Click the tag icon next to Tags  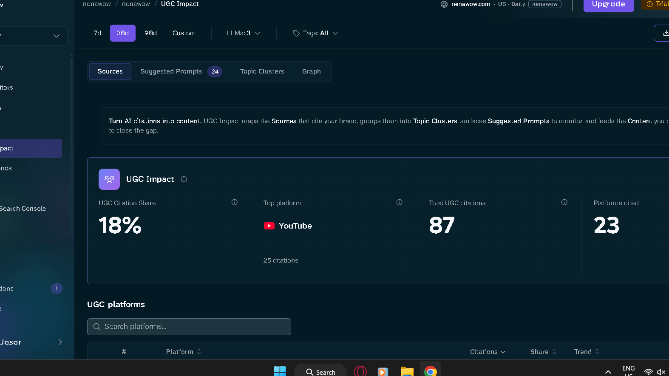296,33
